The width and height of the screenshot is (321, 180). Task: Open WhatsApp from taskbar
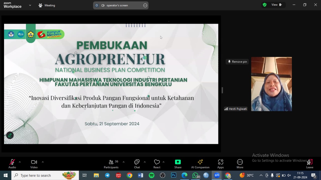[196, 175]
